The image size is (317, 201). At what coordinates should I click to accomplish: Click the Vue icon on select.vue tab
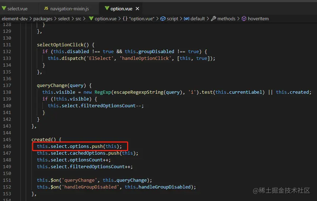[x=4, y=8]
